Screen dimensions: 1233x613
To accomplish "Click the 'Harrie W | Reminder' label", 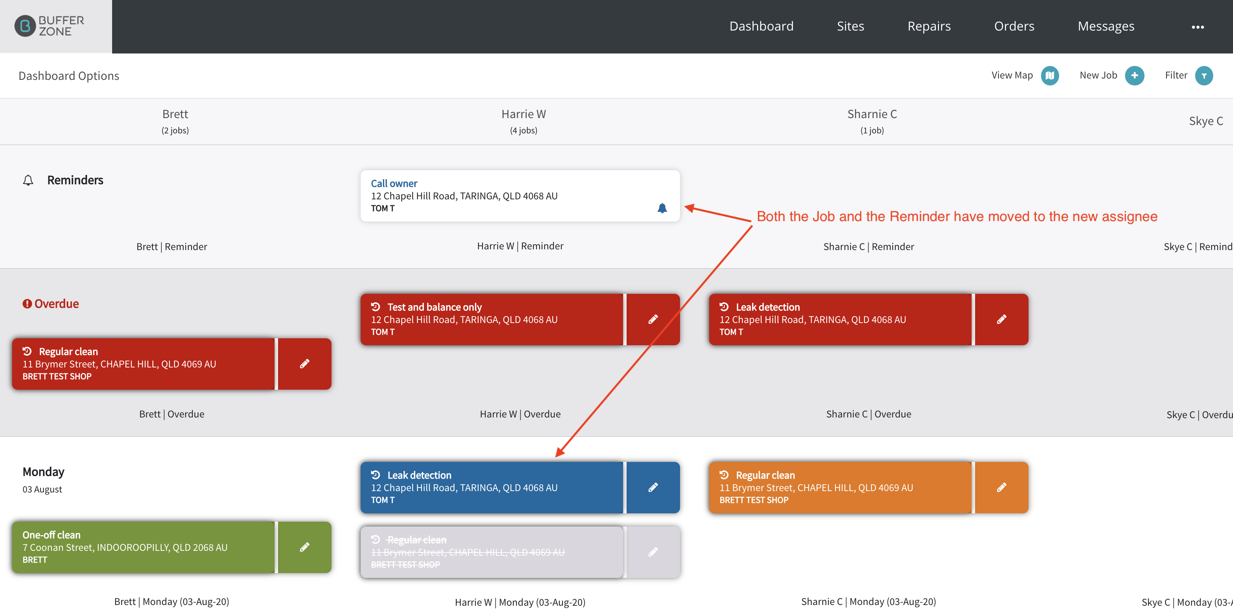I will point(520,246).
